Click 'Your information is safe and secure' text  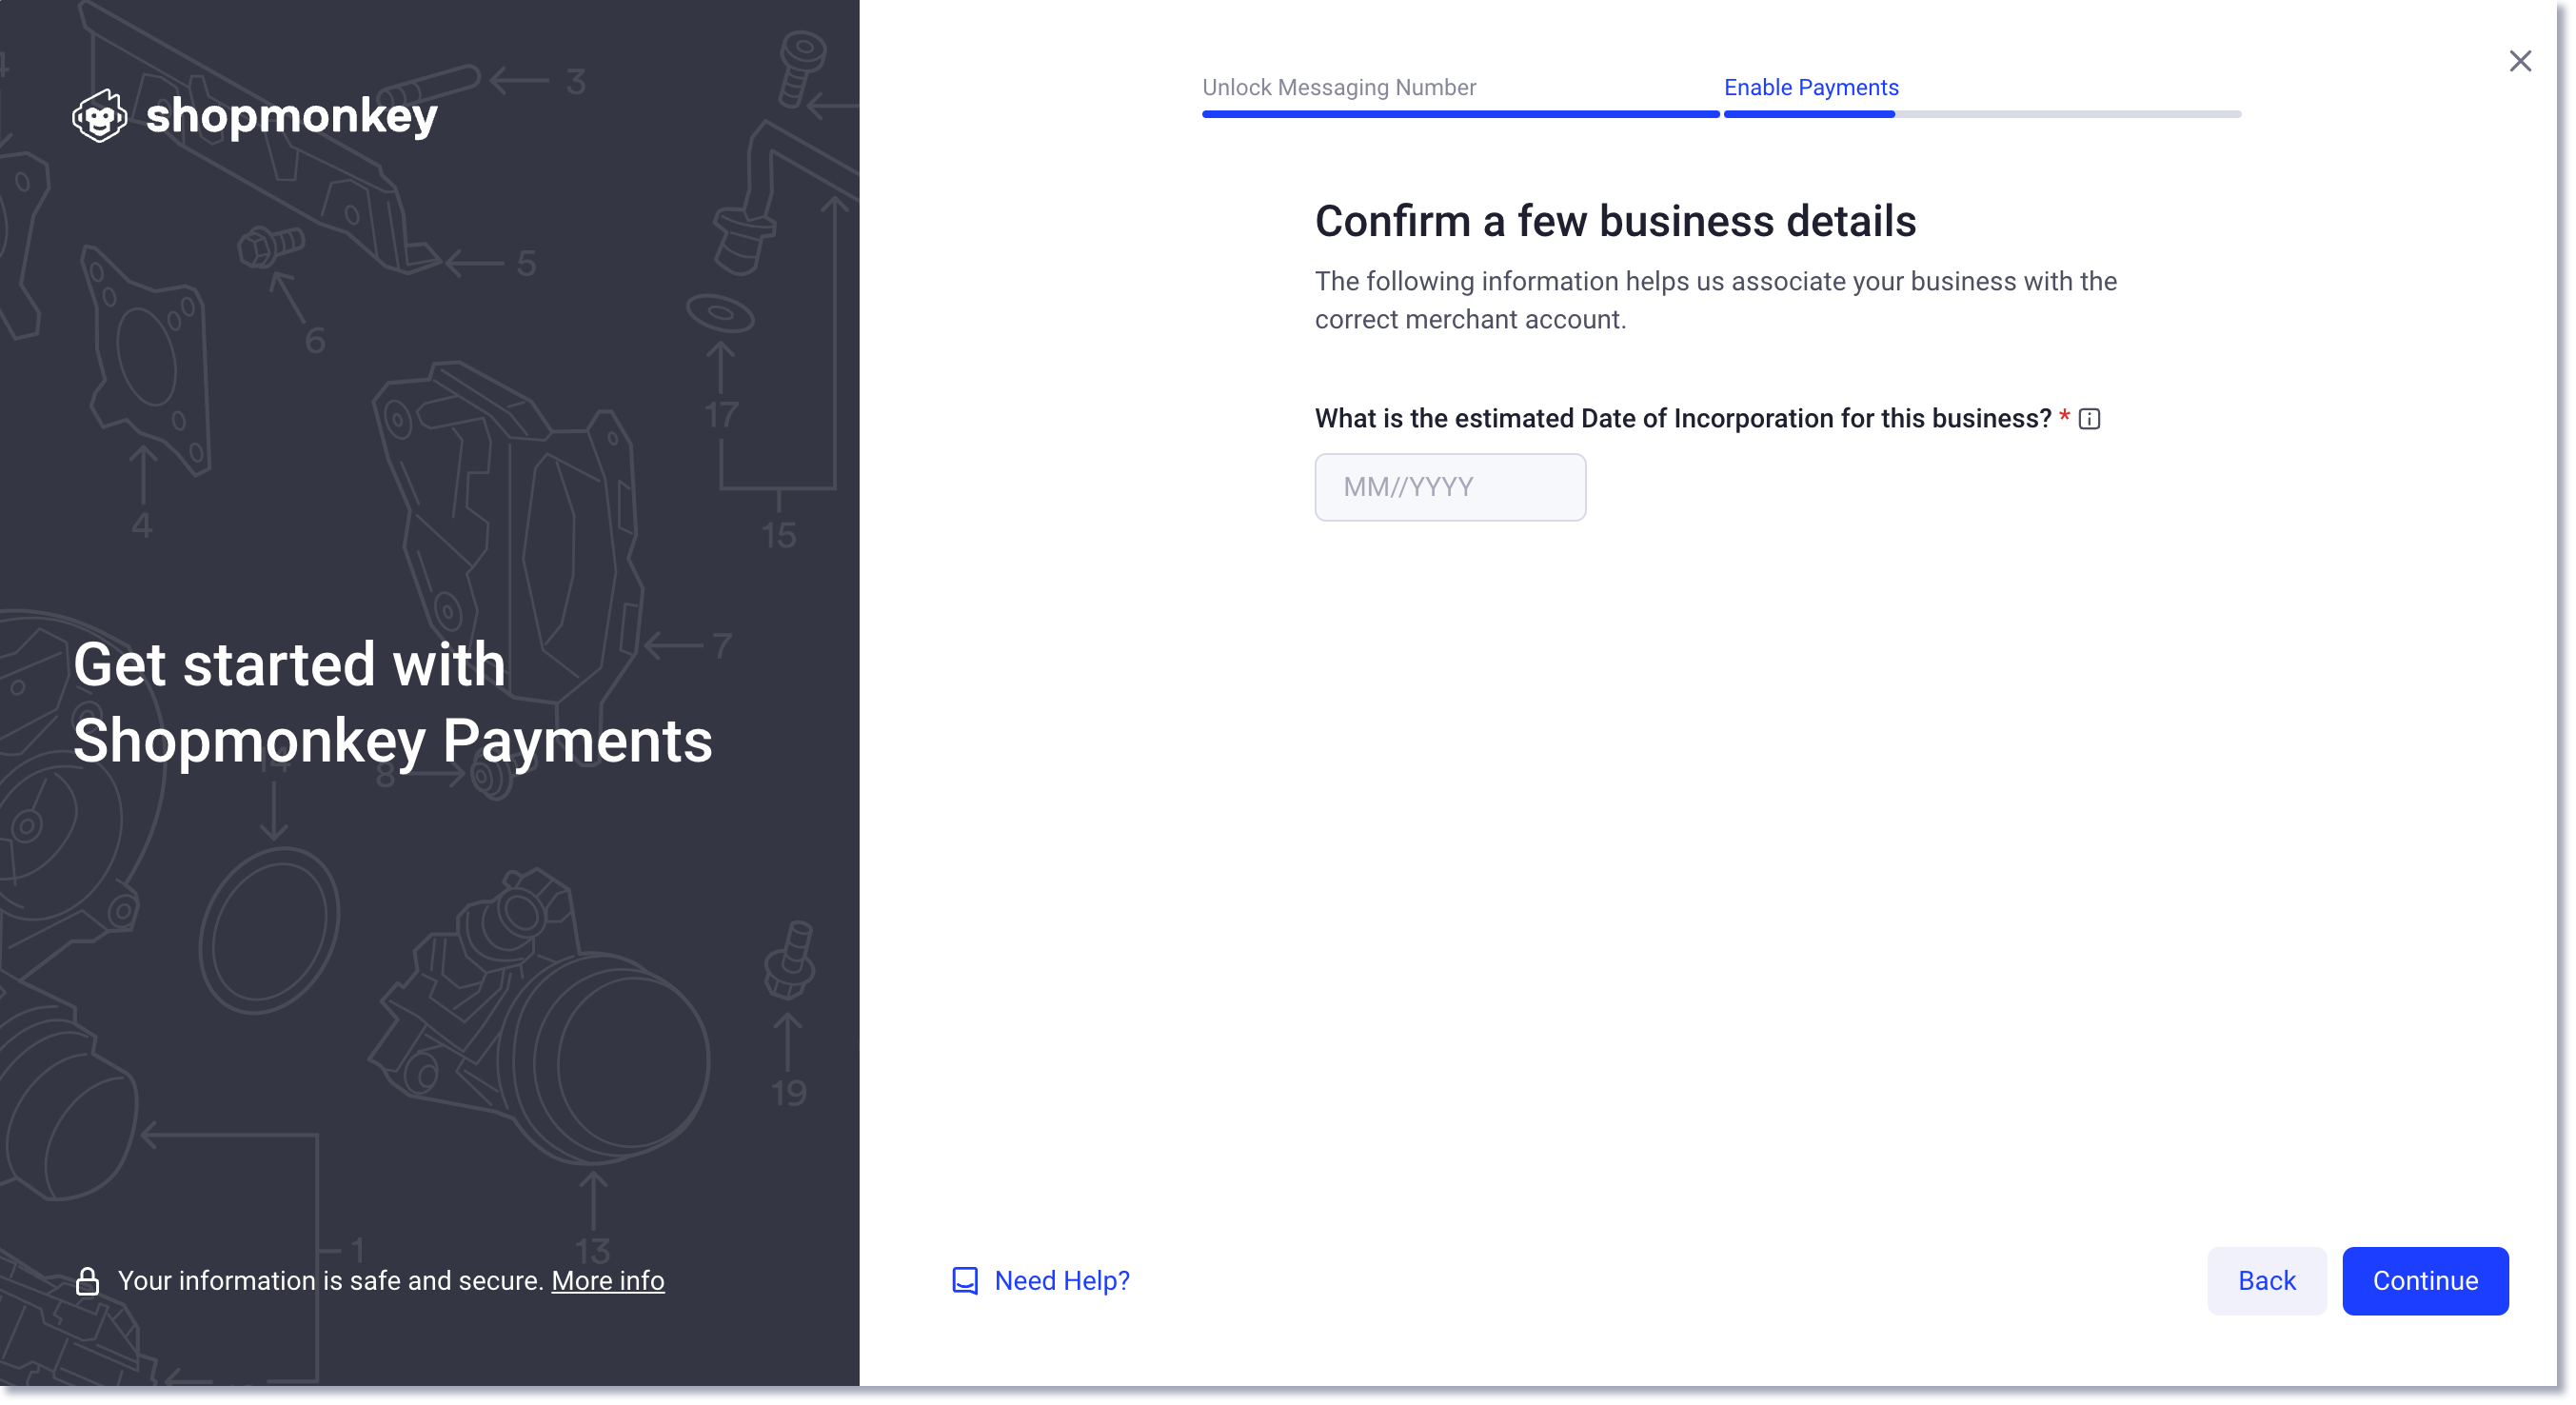tap(330, 1281)
